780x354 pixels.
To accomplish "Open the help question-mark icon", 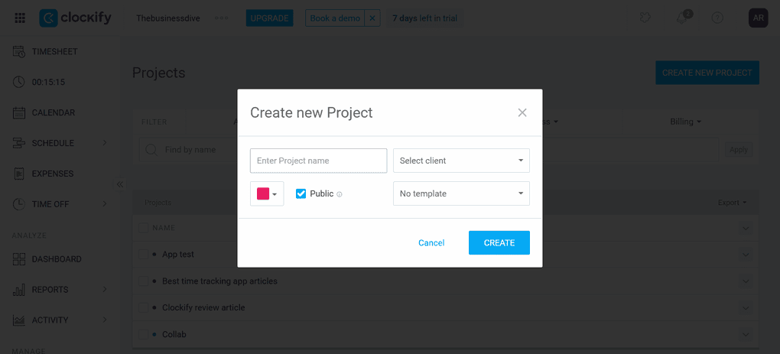I will click(x=717, y=18).
